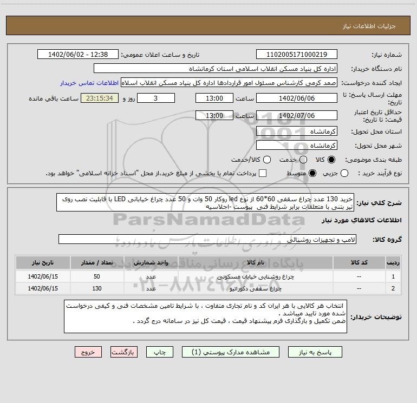Click the delivery province field کرمانشاه
Screen dimensions: 417x403
(297, 131)
